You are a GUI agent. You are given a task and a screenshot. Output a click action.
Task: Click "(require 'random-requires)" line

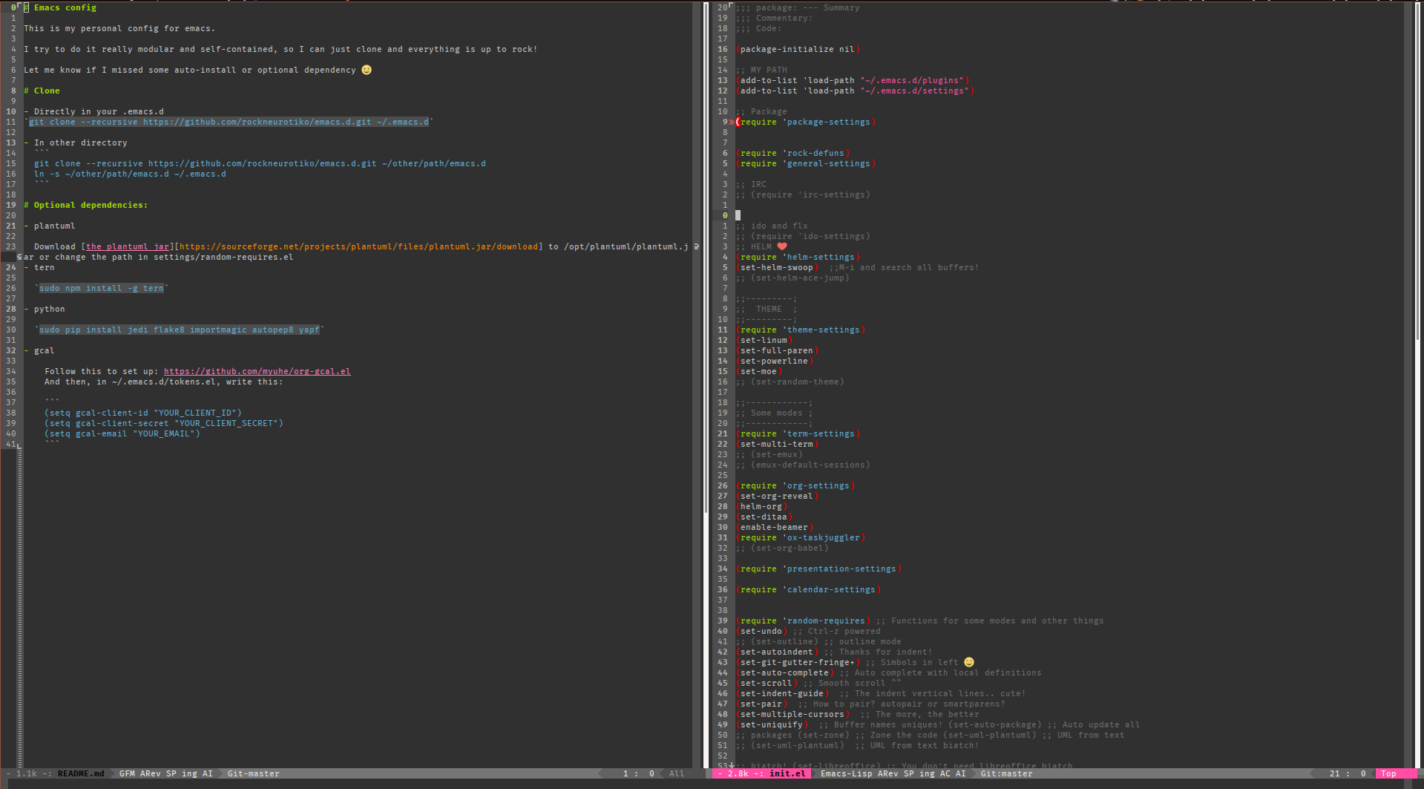click(803, 621)
